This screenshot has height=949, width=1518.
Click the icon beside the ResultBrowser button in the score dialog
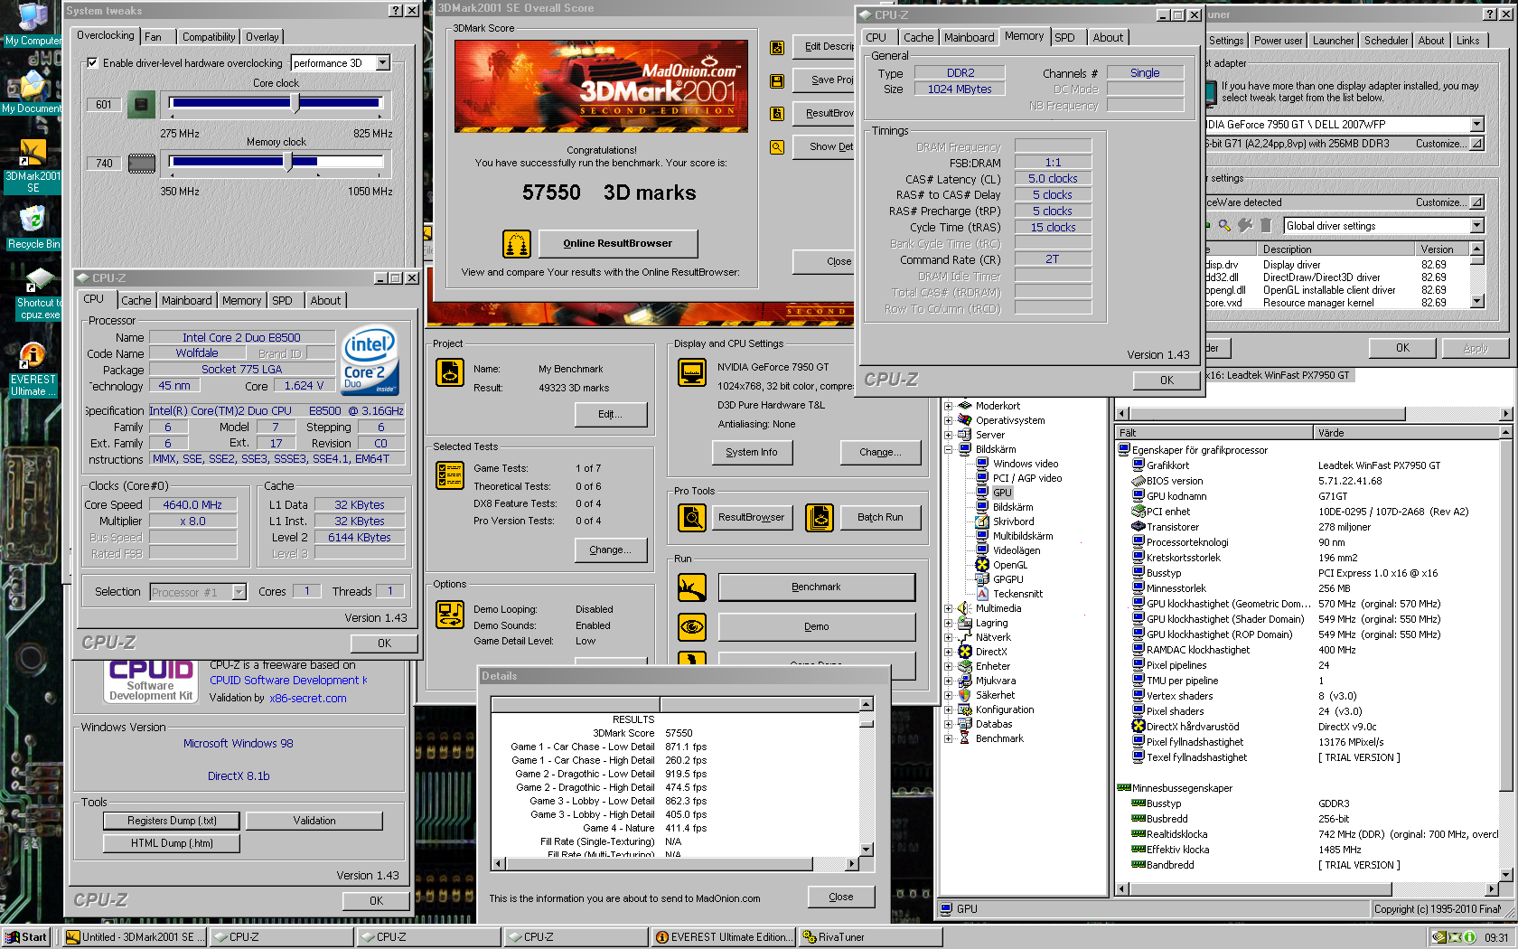point(777,113)
